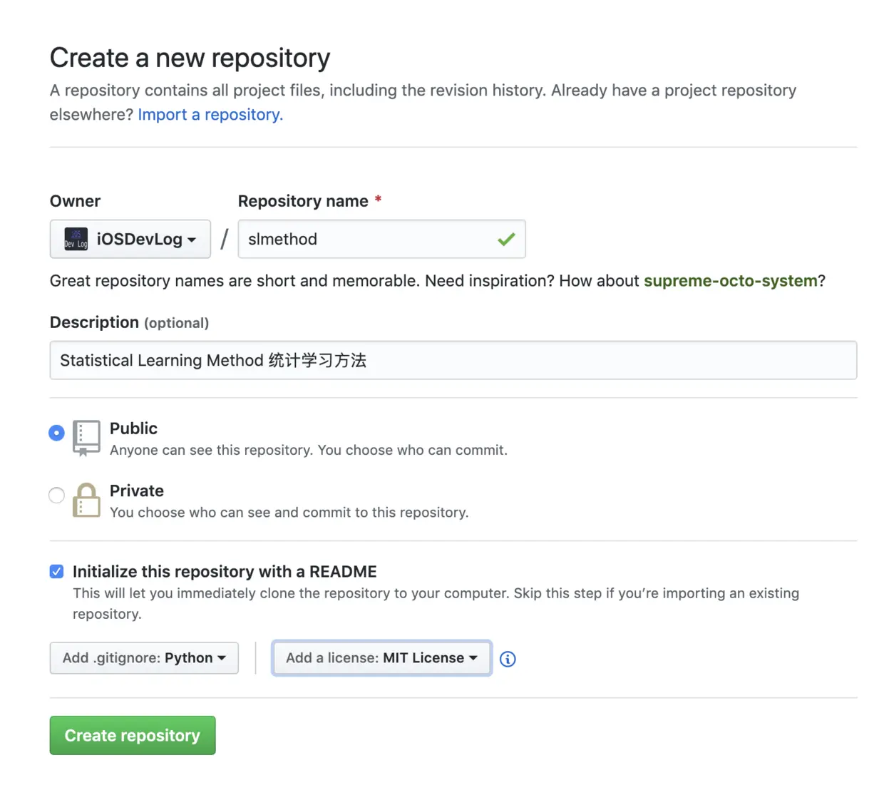Use the supreme-octo-system name suggestion

pos(731,281)
